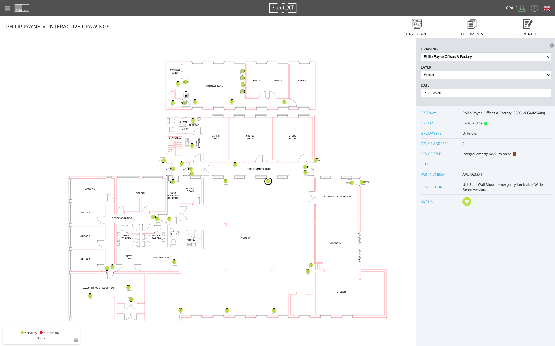Select the Rear Kitchen luminaire

pos(192,146)
